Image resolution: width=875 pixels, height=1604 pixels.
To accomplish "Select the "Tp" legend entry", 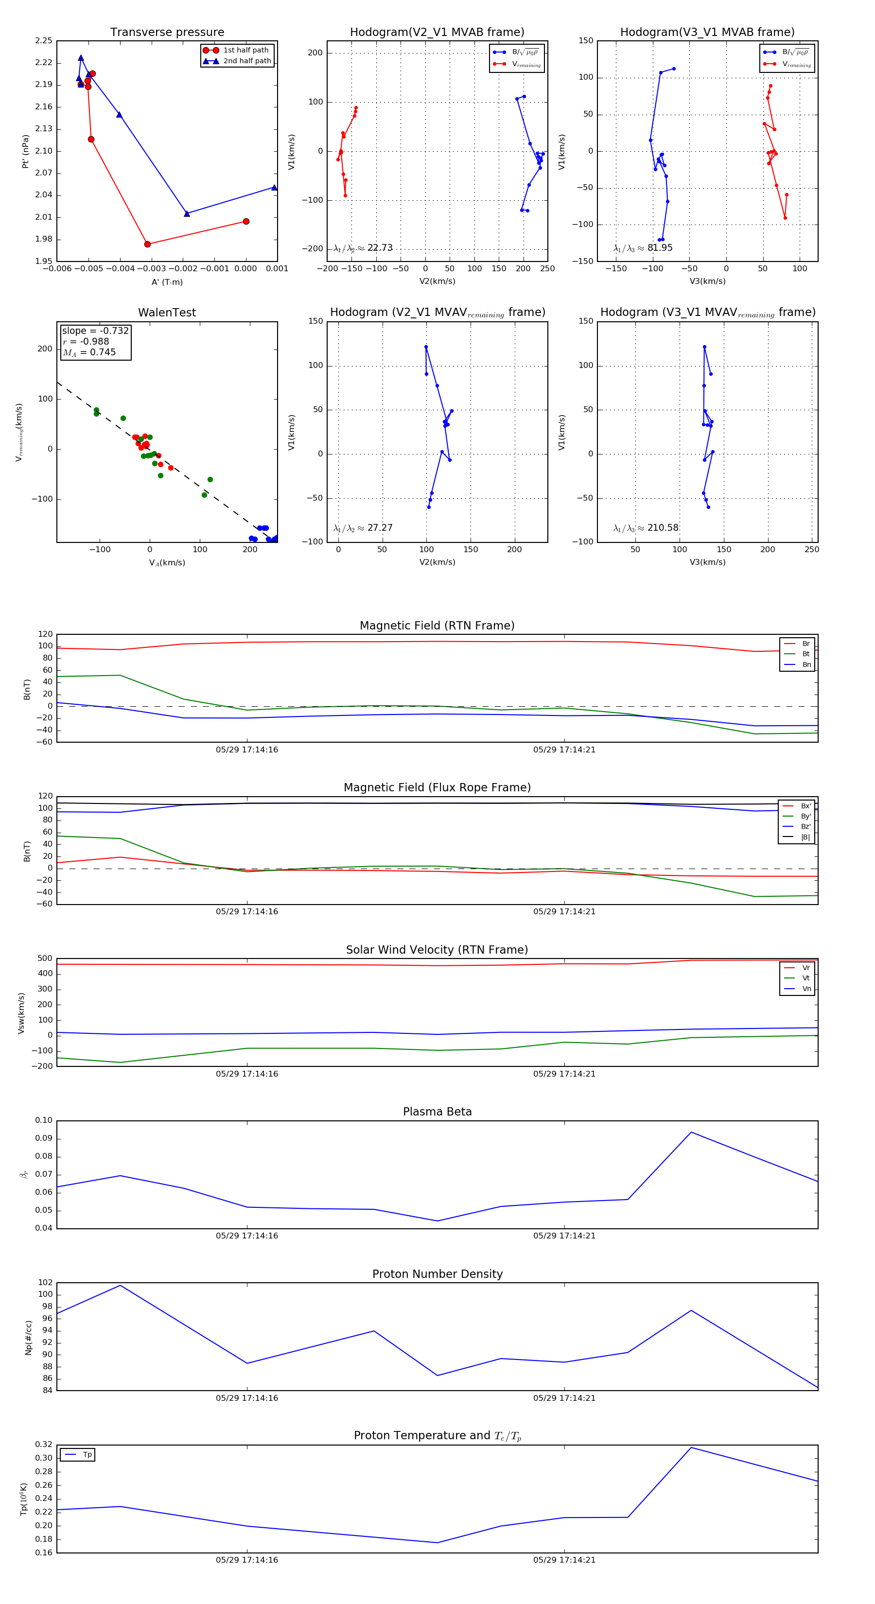I will point(78,1455).
